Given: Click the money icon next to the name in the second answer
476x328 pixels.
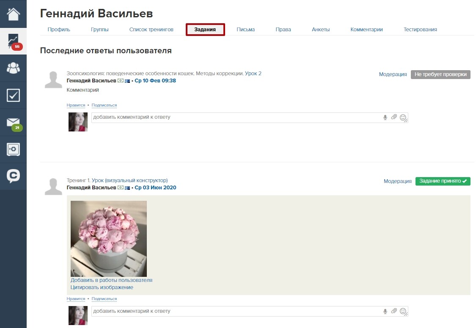Looking at the screenshot, I should point(121,188).
